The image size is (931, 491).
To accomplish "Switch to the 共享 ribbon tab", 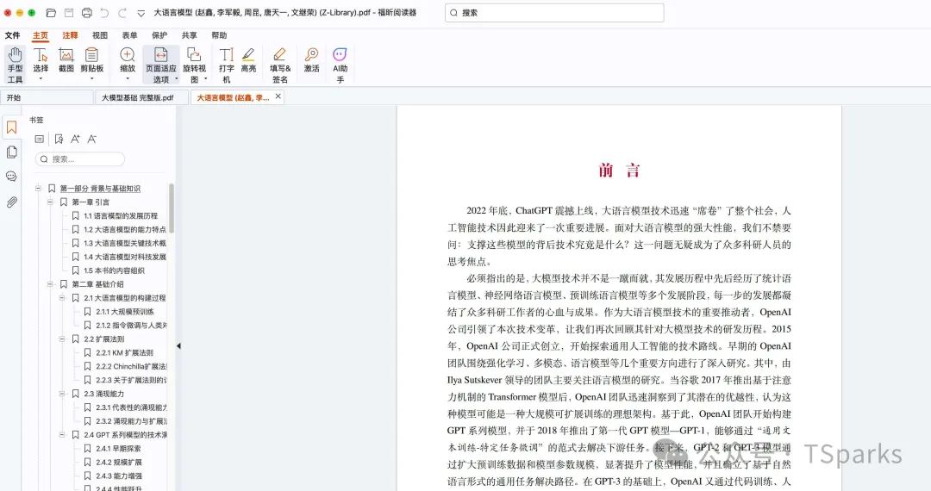I will coord(189,35).
